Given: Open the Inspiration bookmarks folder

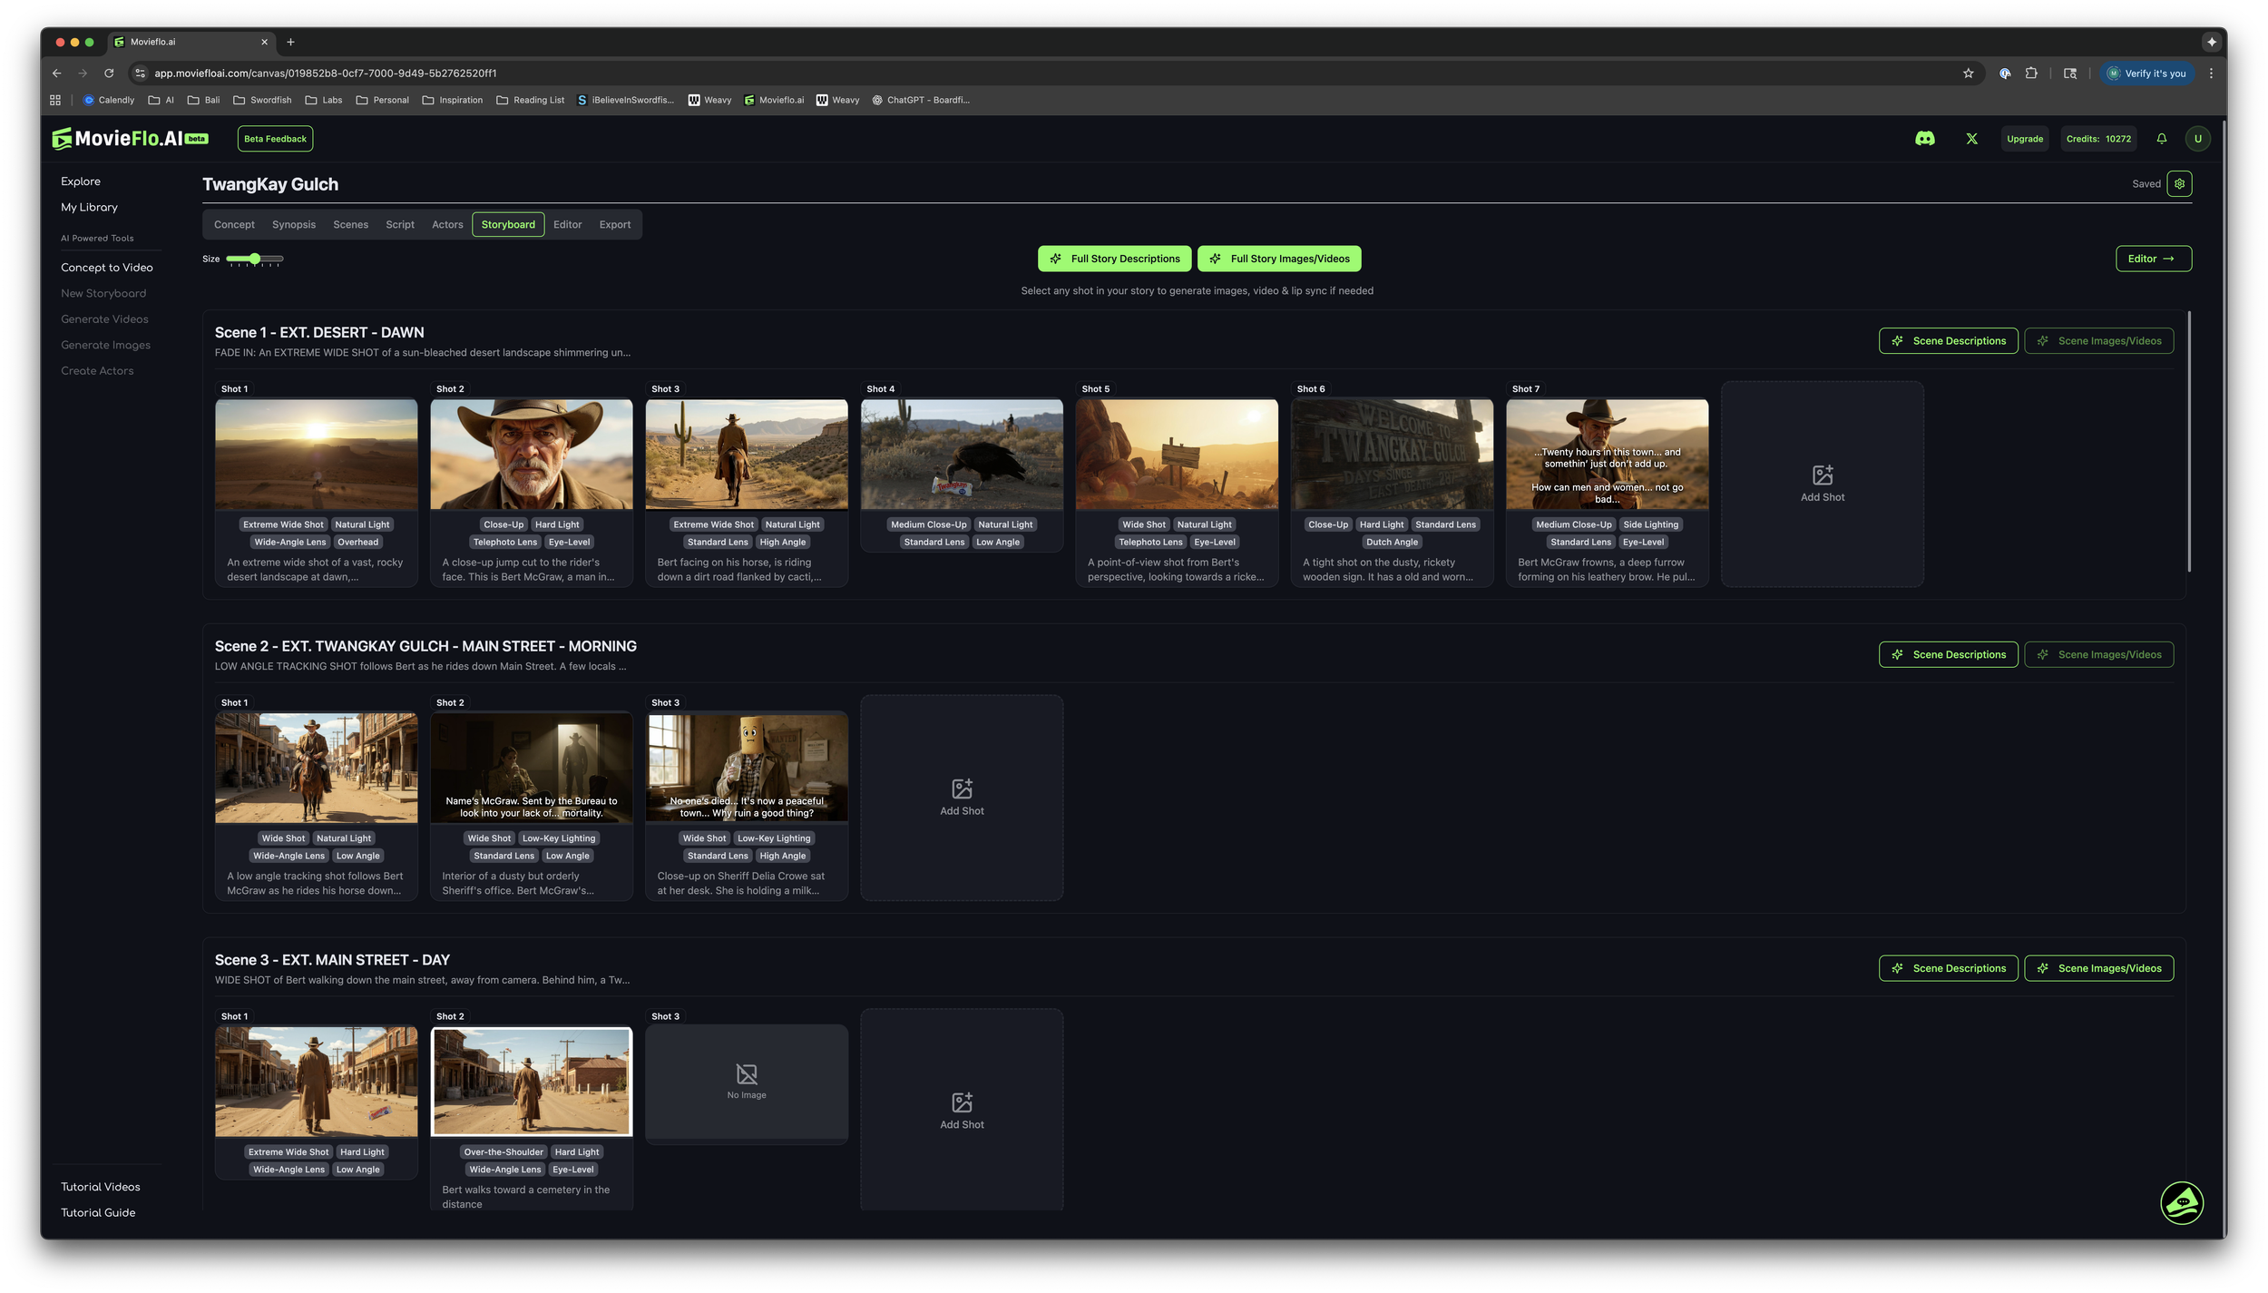Looking at the screenshot, I should (x=452, y=100).
